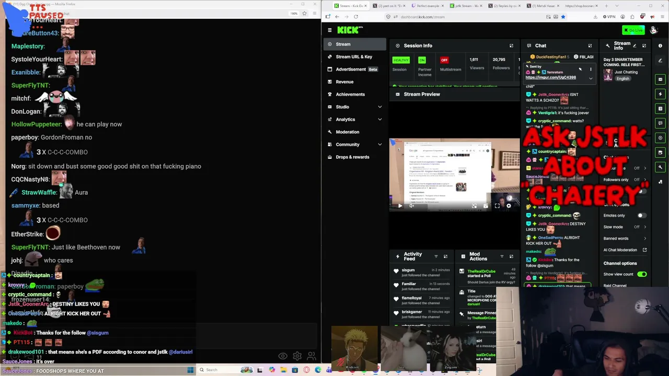Click the wrench icon in right rail
Viewport: 669px width, 376px height.
point(661,167)
